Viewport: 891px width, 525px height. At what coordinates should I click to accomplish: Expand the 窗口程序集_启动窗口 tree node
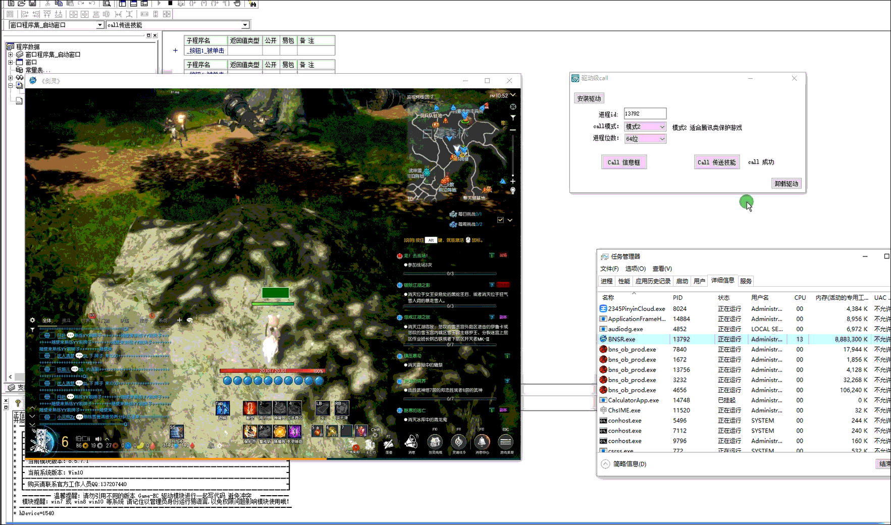click(x=10, y=55)
